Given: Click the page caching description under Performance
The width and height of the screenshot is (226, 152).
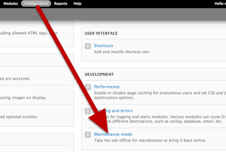Looking at the screenshot, I should point(160,95).
